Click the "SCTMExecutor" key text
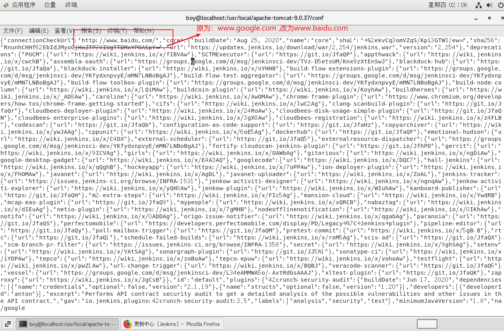Viewport: 504px width, 331px height. (223, 54)
